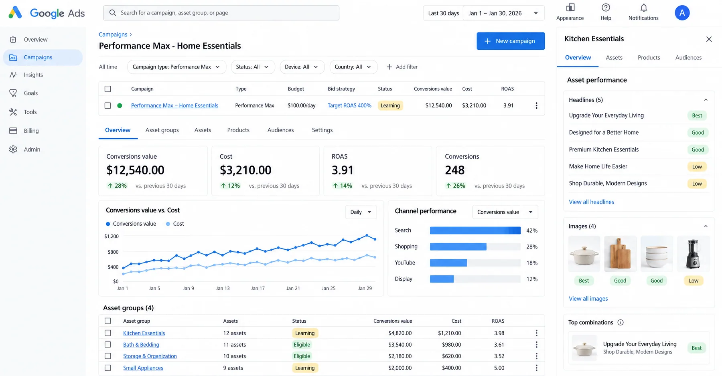The image size is (722, 376).
Task: Click the Top combinations info icon
Action: coord(621,323)
